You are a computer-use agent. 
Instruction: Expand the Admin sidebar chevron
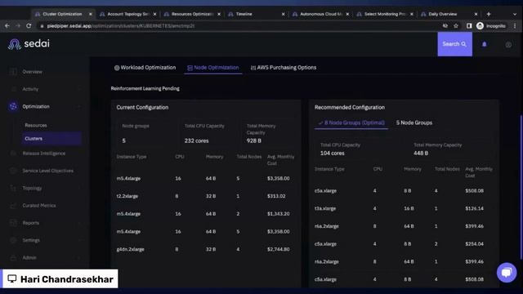[79, 258]
